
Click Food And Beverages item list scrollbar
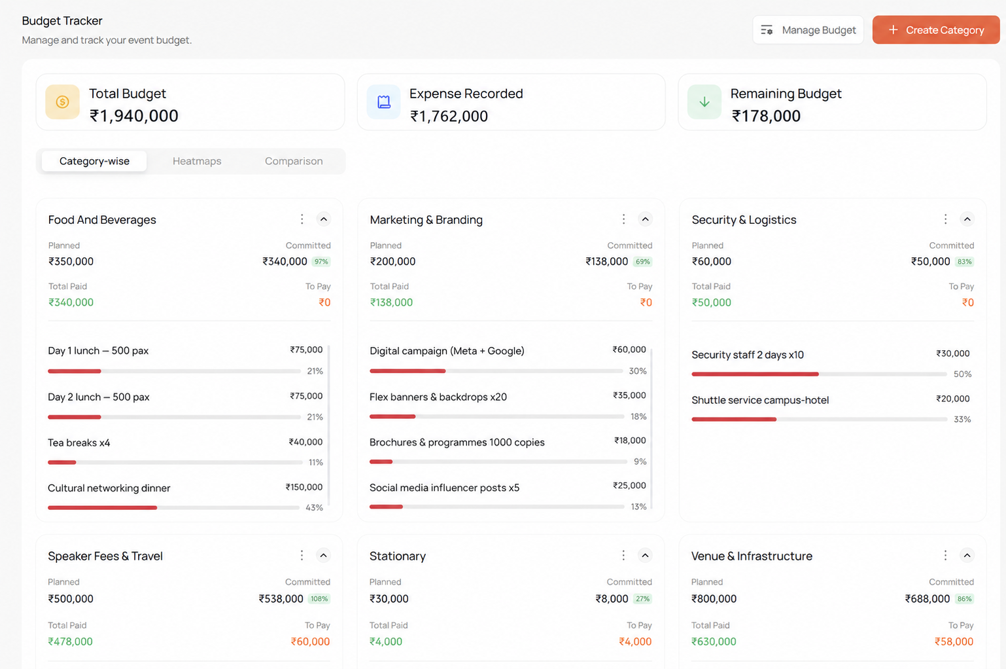click(328, 425)
